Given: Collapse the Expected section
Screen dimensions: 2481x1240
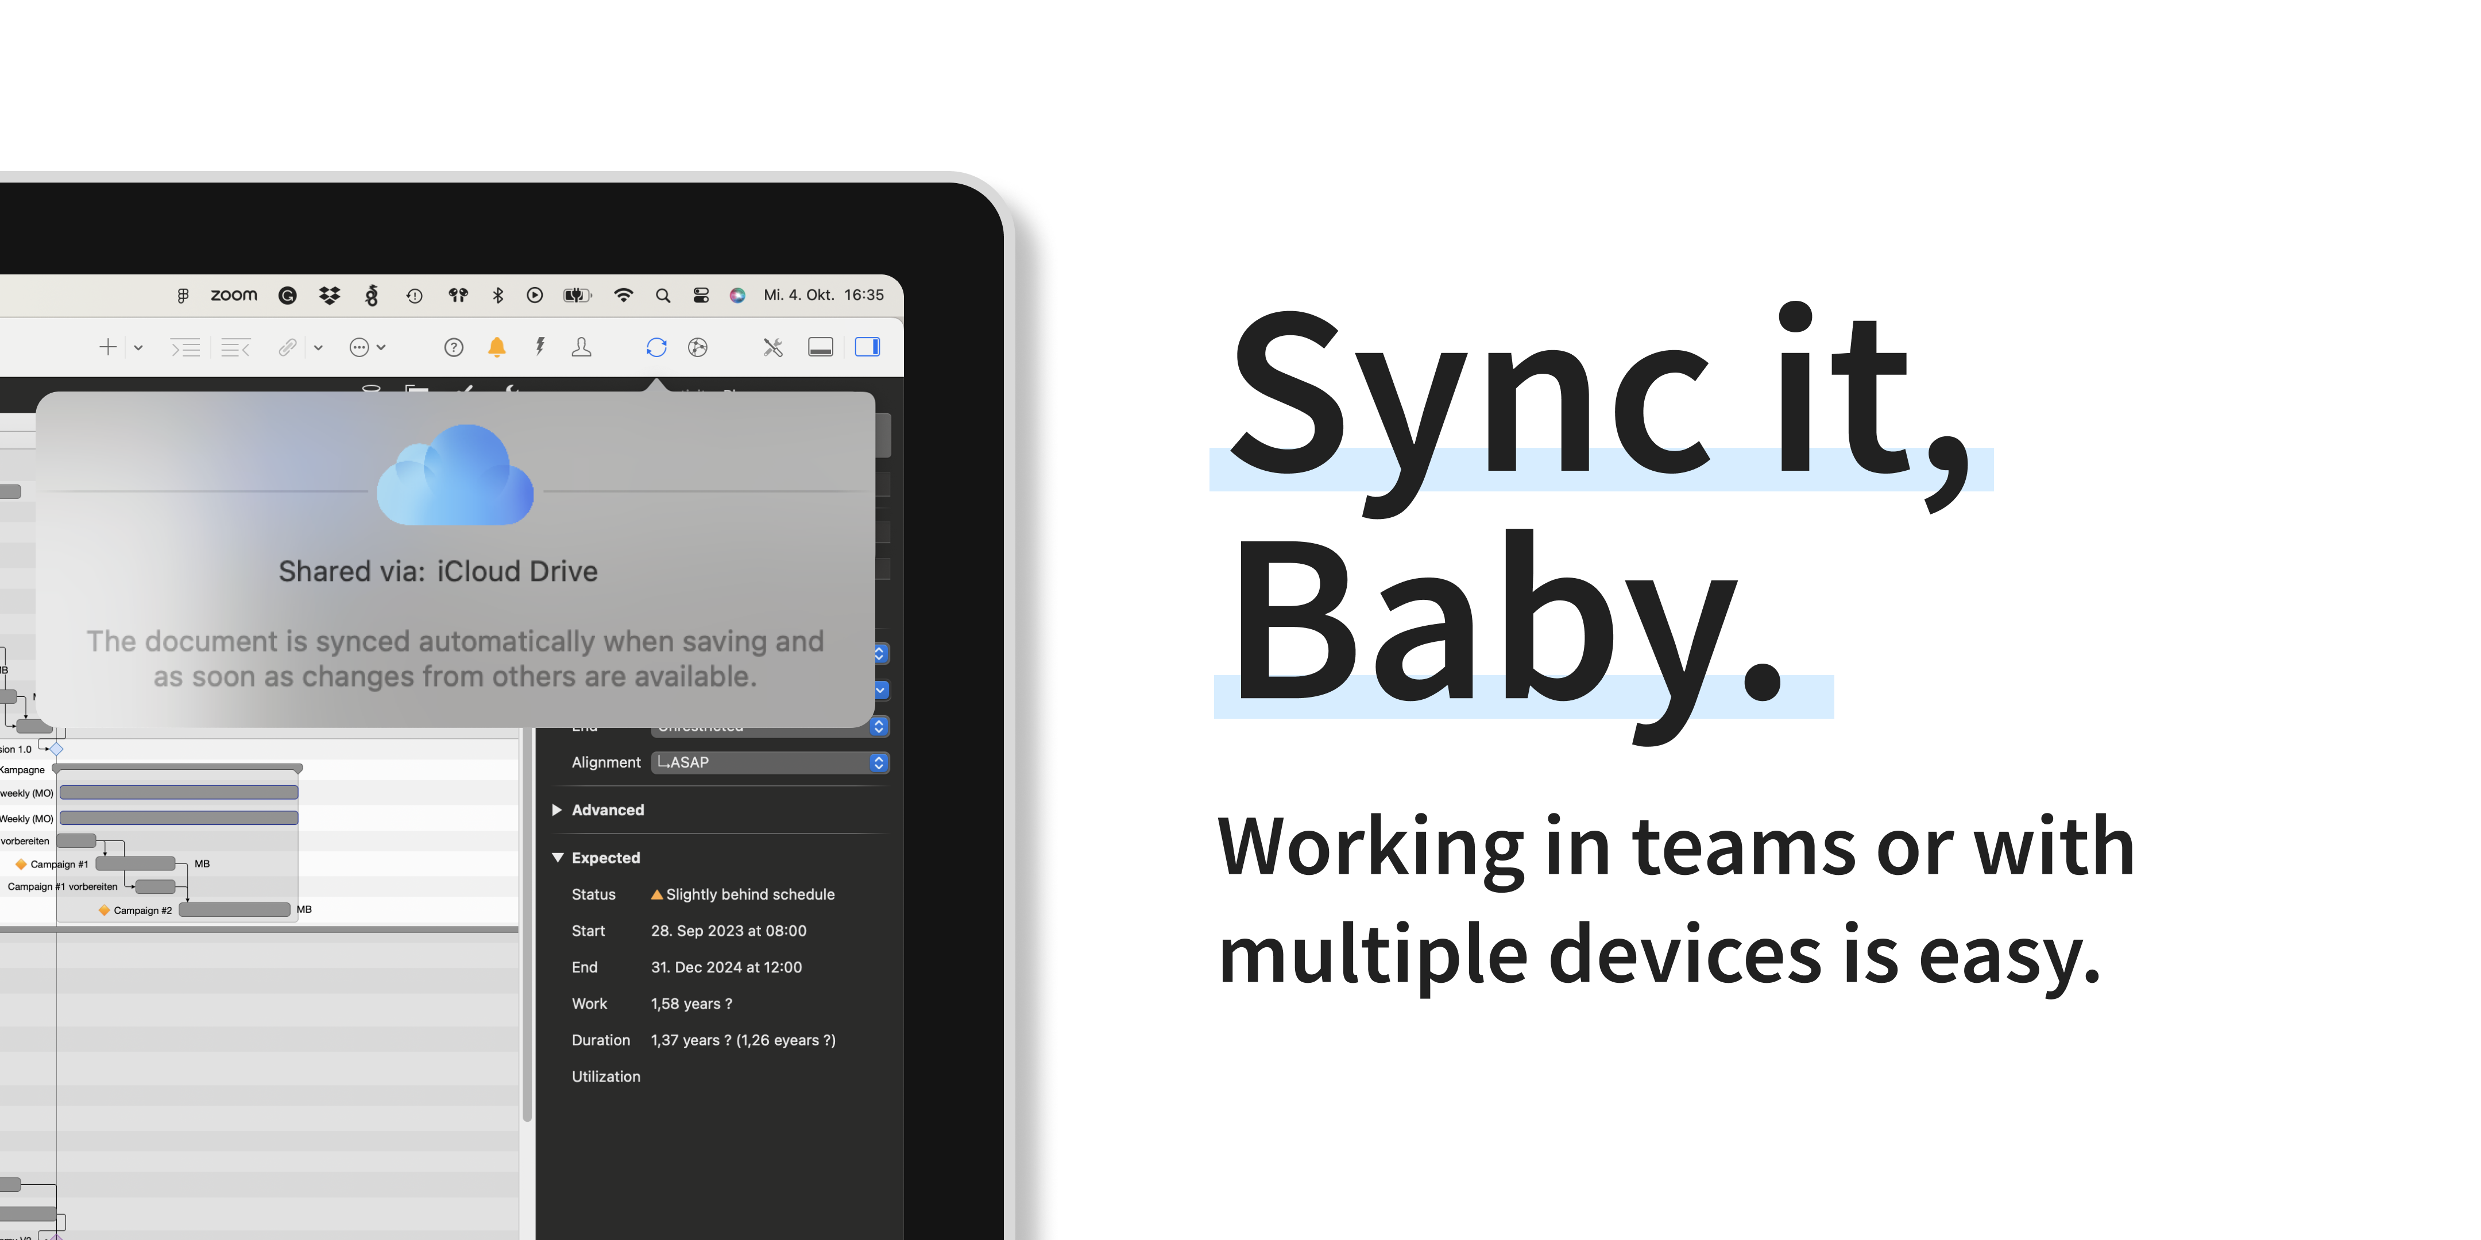Looking at the screenshot, I should point(557,857).
